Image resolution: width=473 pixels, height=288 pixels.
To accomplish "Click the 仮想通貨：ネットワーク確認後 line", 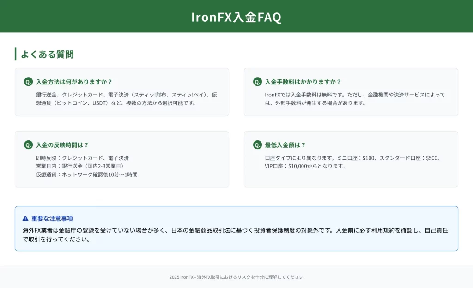I will 86,174.
